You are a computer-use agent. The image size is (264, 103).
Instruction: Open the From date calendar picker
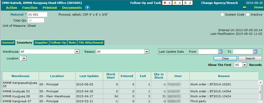[x=220, y=52]
